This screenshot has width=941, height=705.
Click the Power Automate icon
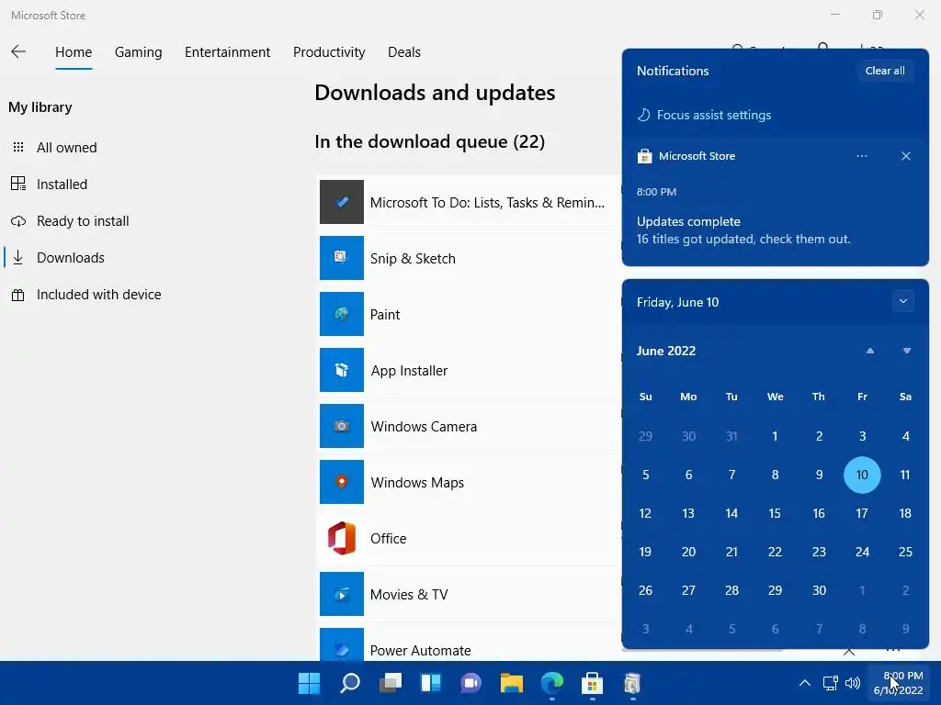click(342, 644)
